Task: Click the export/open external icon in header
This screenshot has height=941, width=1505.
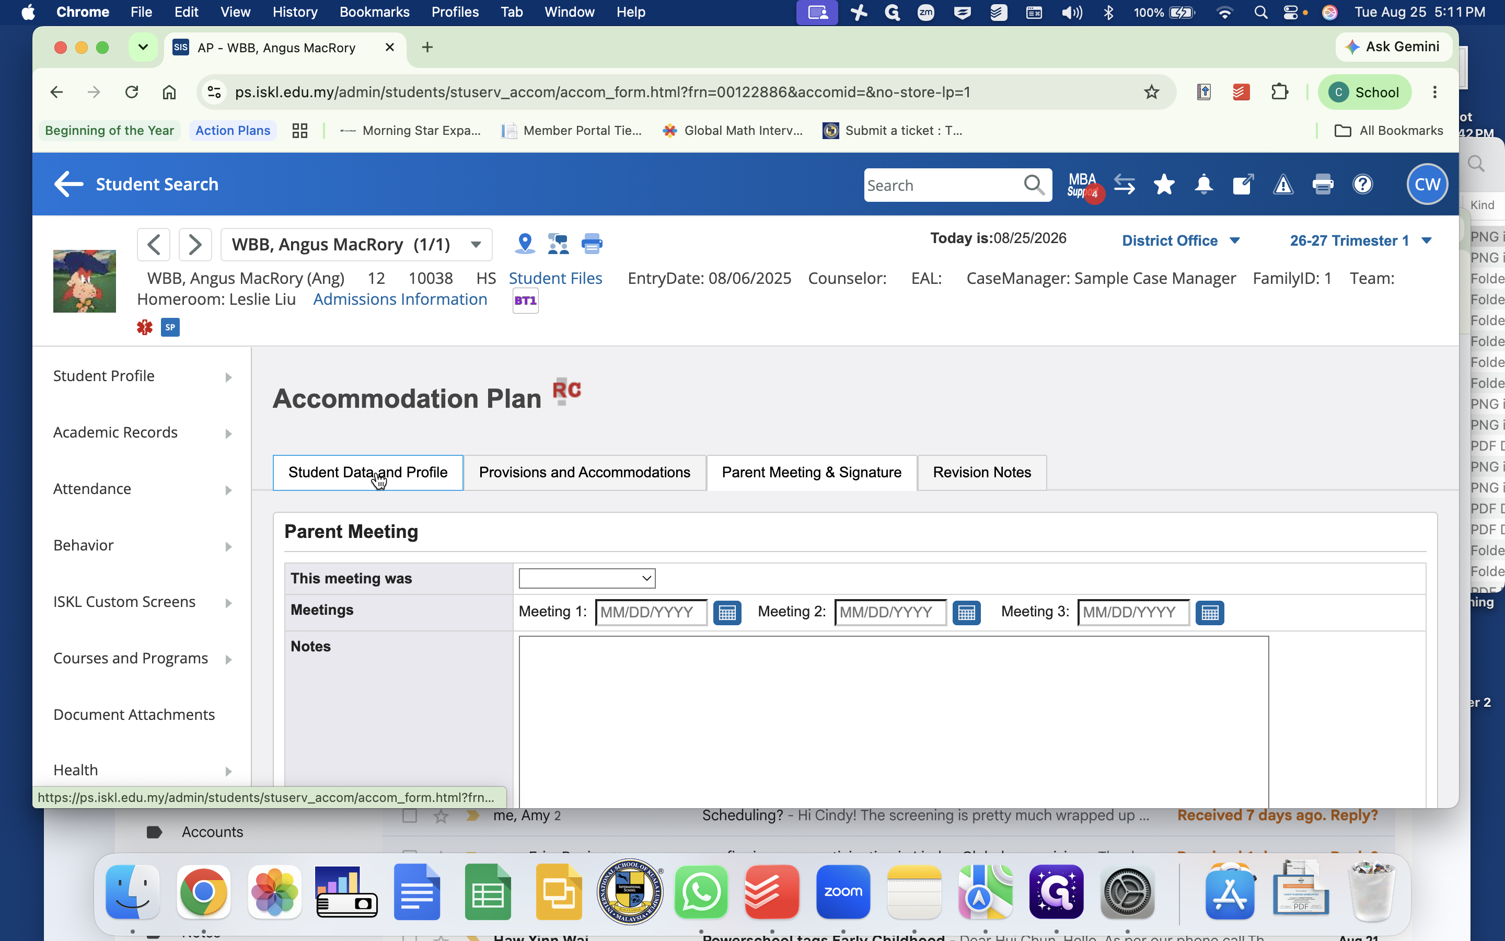Action: [x=1243, y=184]
